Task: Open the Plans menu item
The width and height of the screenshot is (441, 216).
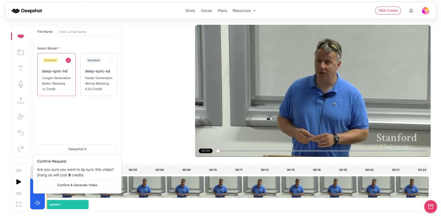Action: coord(222,11)
